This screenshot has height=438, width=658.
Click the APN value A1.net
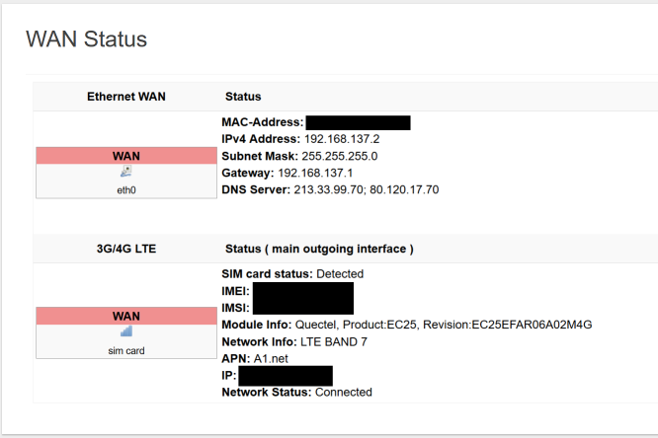click(x=271, y=359)
